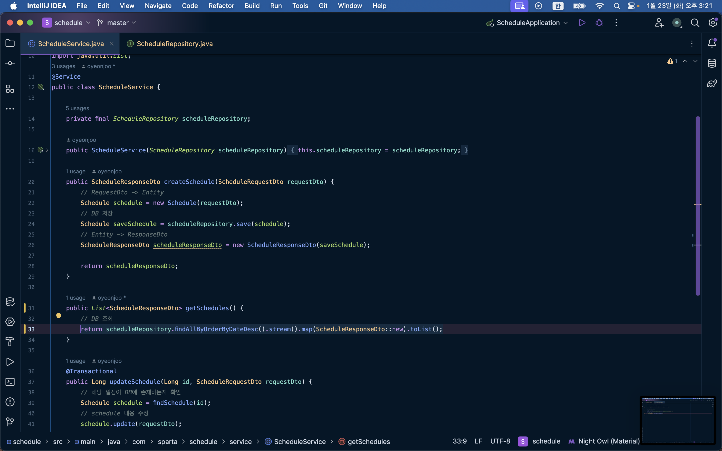
Task: Open the Database tool window icon
Action: [712, 63]
